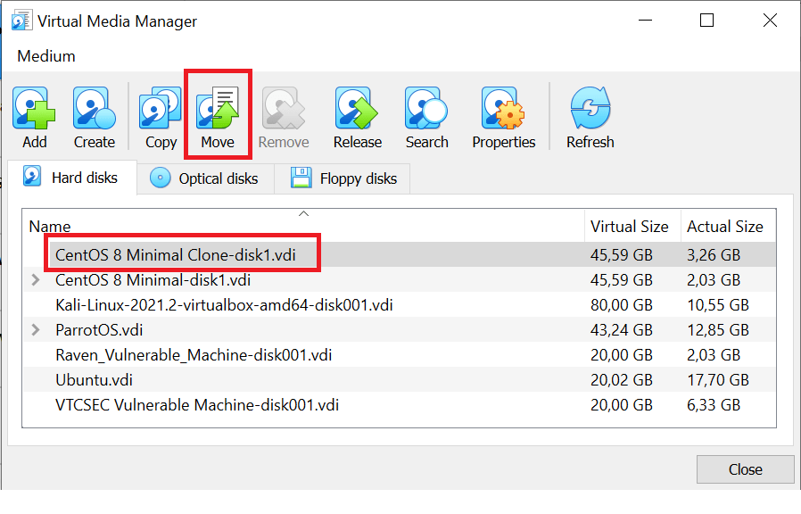Click the Close button
This screenshot has height=514, width=801.
tap(745, 468)
